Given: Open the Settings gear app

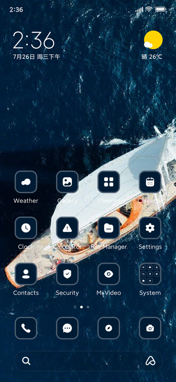Looking at the screenshot, I should coord(150,228).
